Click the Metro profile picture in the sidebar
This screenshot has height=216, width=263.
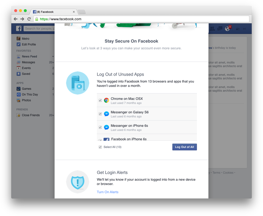pos(18,39)
